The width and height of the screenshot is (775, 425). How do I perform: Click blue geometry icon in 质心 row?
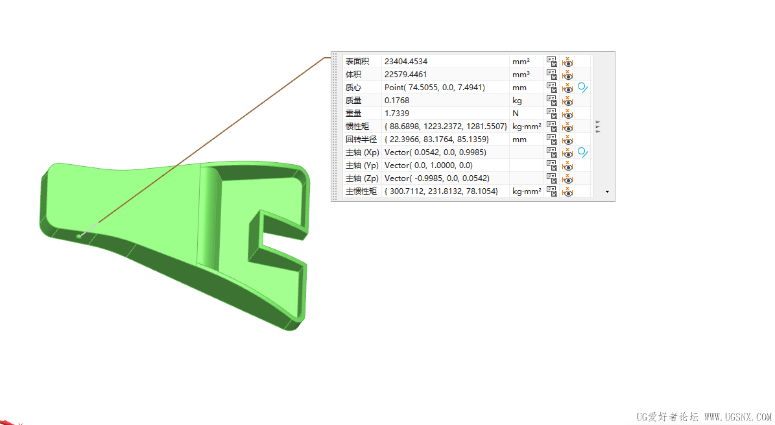pos(583,88)
